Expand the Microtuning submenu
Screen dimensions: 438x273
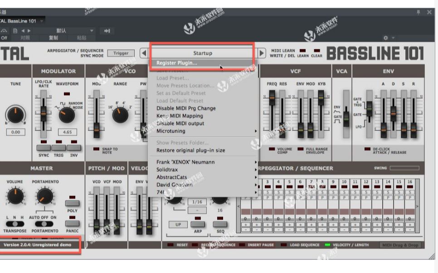tap(203, 131)
